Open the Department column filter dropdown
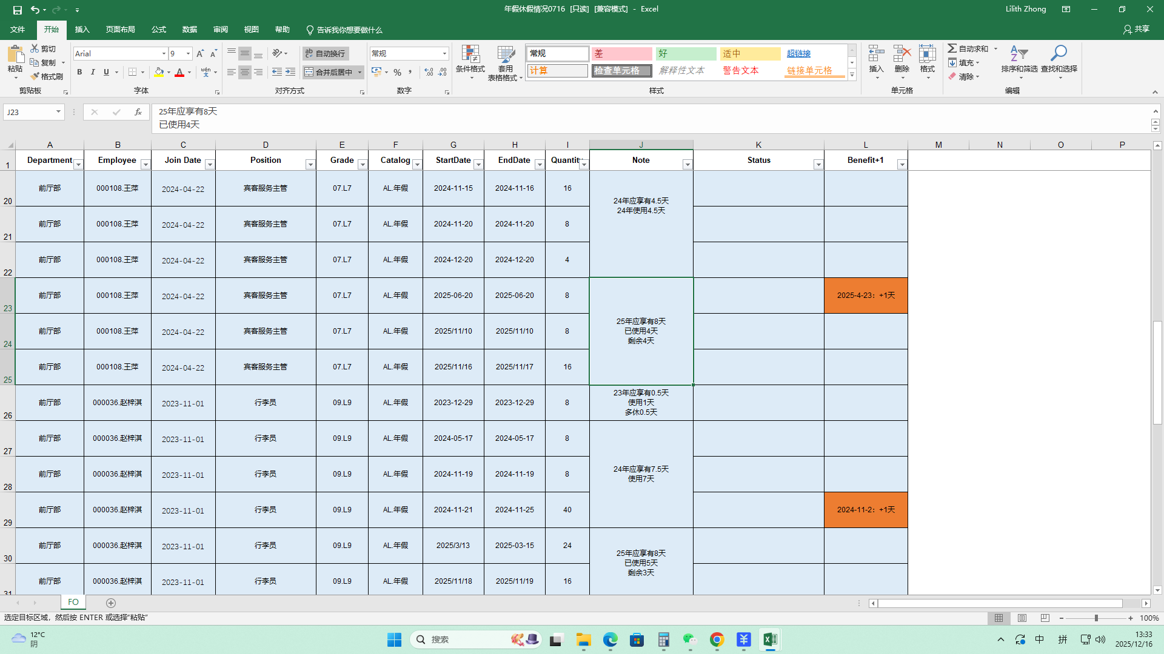This screenshot has width=1164, height=654. (x=78, y=165)
